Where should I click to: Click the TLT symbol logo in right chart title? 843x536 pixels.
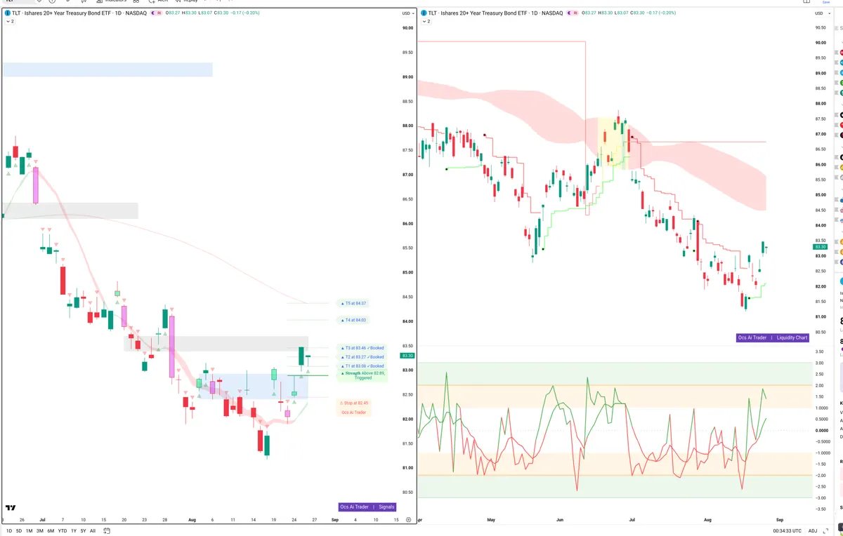pyautogui.click(x=424, y=13)
